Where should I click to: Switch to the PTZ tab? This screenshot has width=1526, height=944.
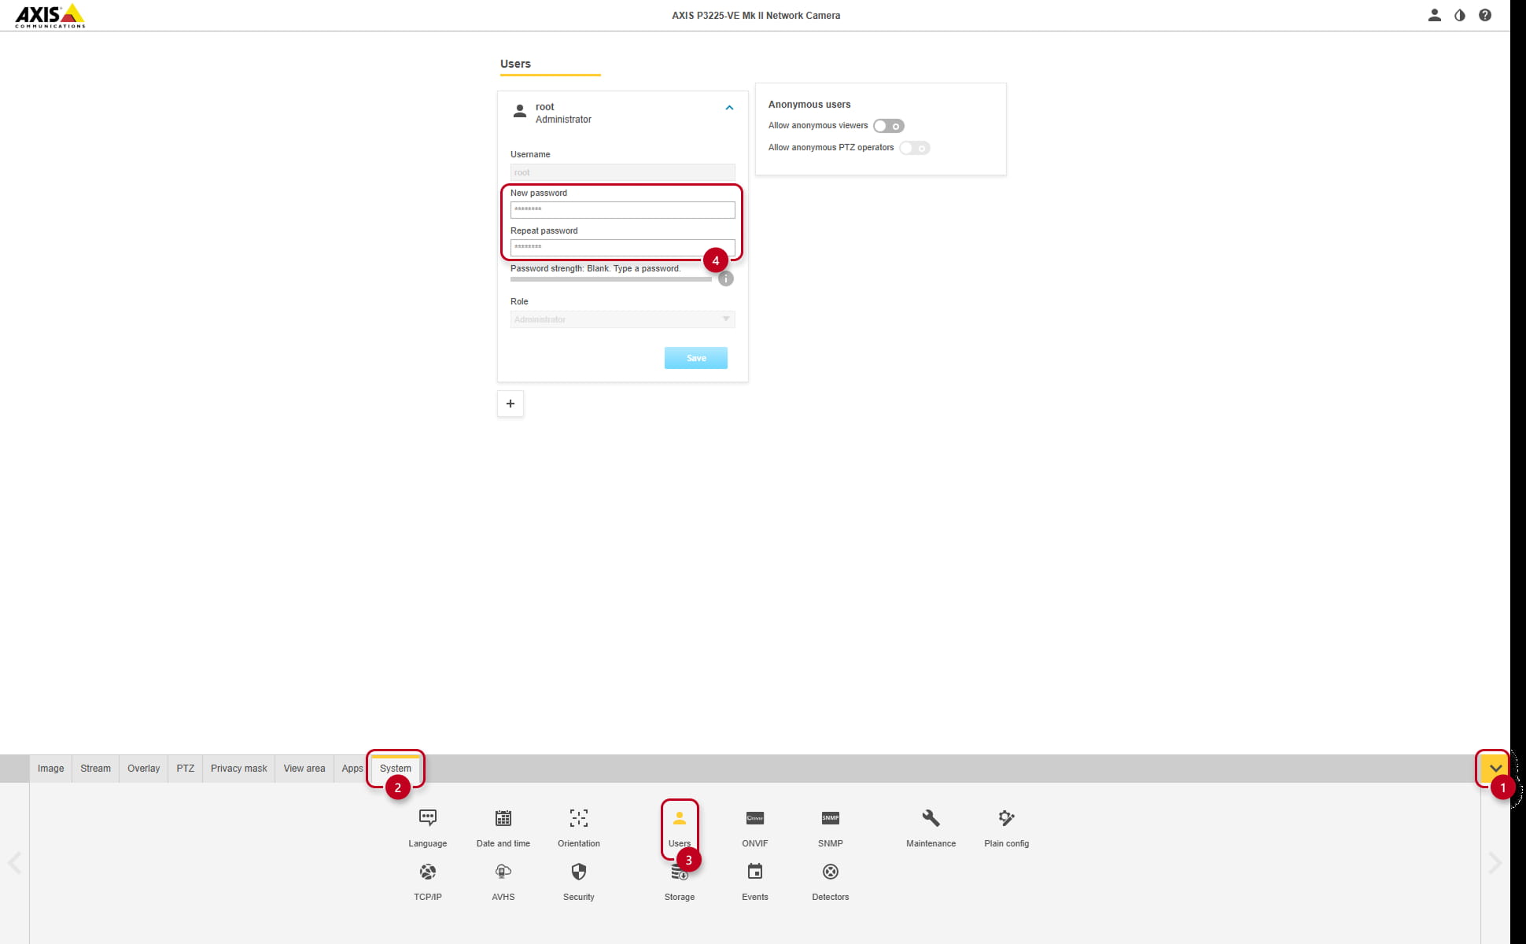pos(186,769)
